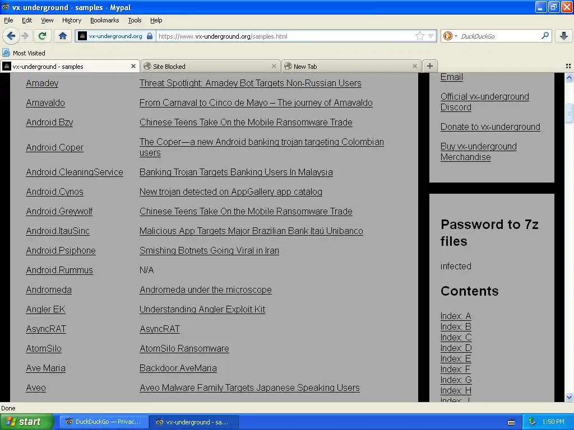Open the History menu
The width and height of the screenshot is (574, 430).
[x=71, y=20]
